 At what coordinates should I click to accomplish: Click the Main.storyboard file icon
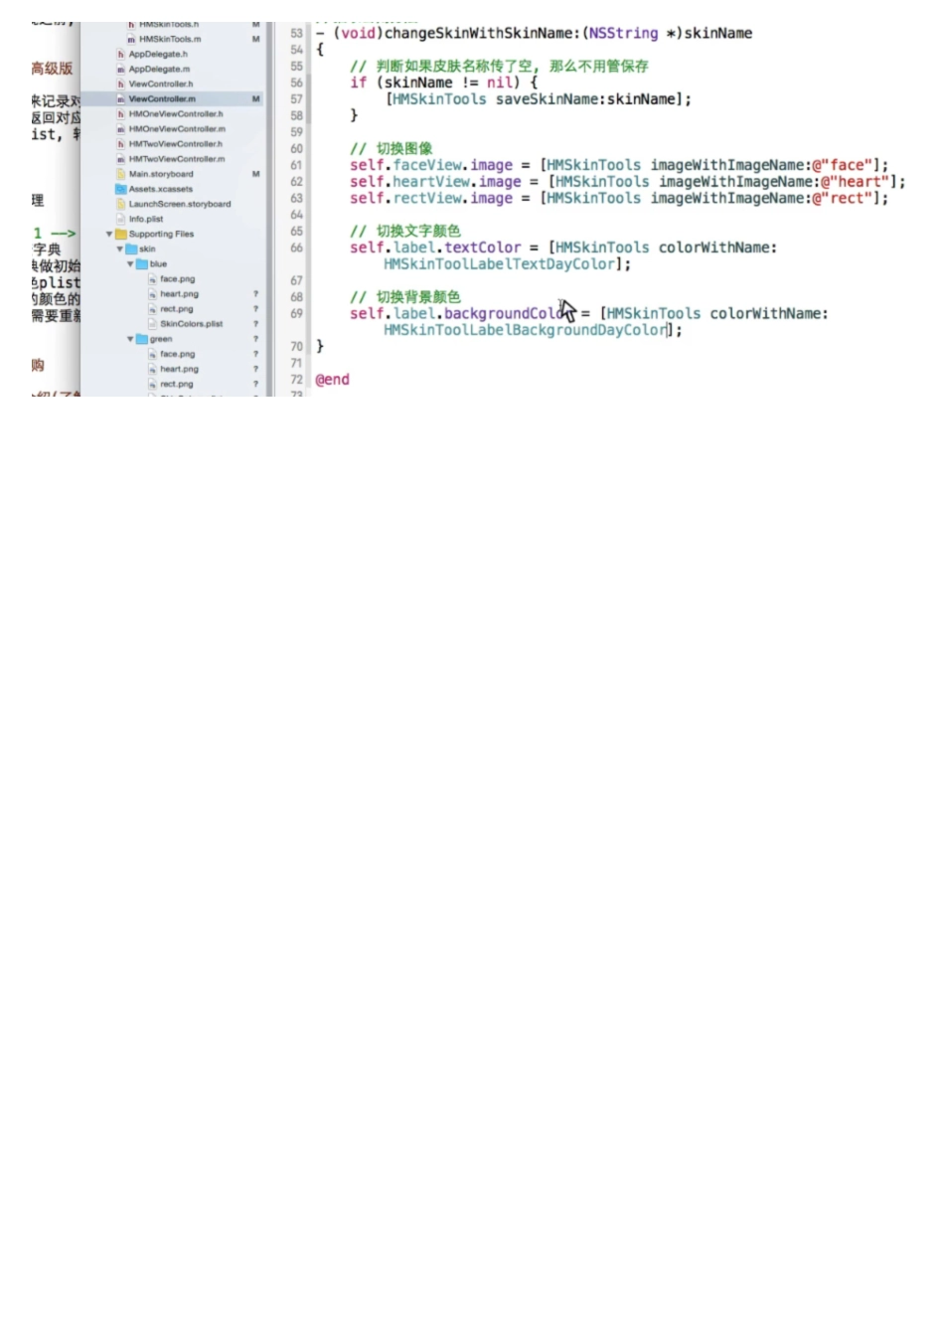pyautogui.click(x=121, y=174)
